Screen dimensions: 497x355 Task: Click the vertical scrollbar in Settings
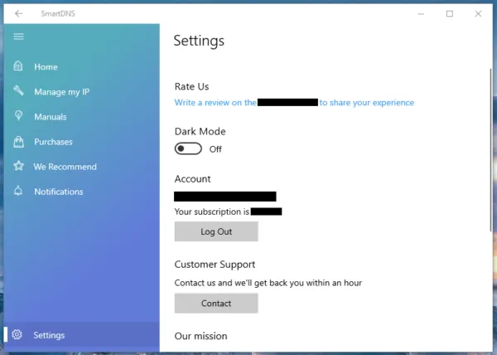click(490, 149)
